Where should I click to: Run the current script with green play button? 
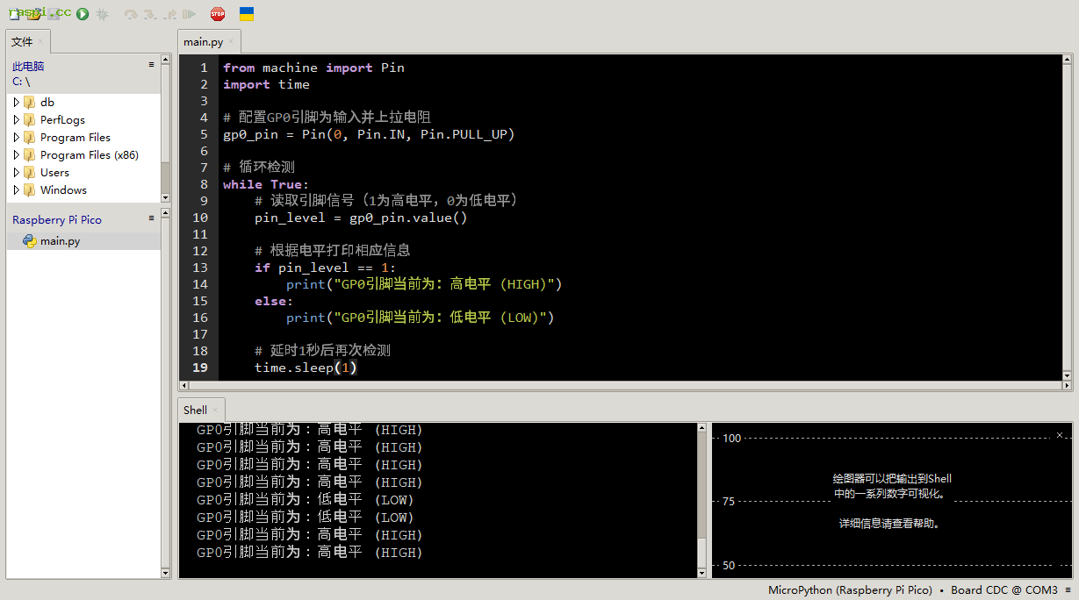point(83,14)
